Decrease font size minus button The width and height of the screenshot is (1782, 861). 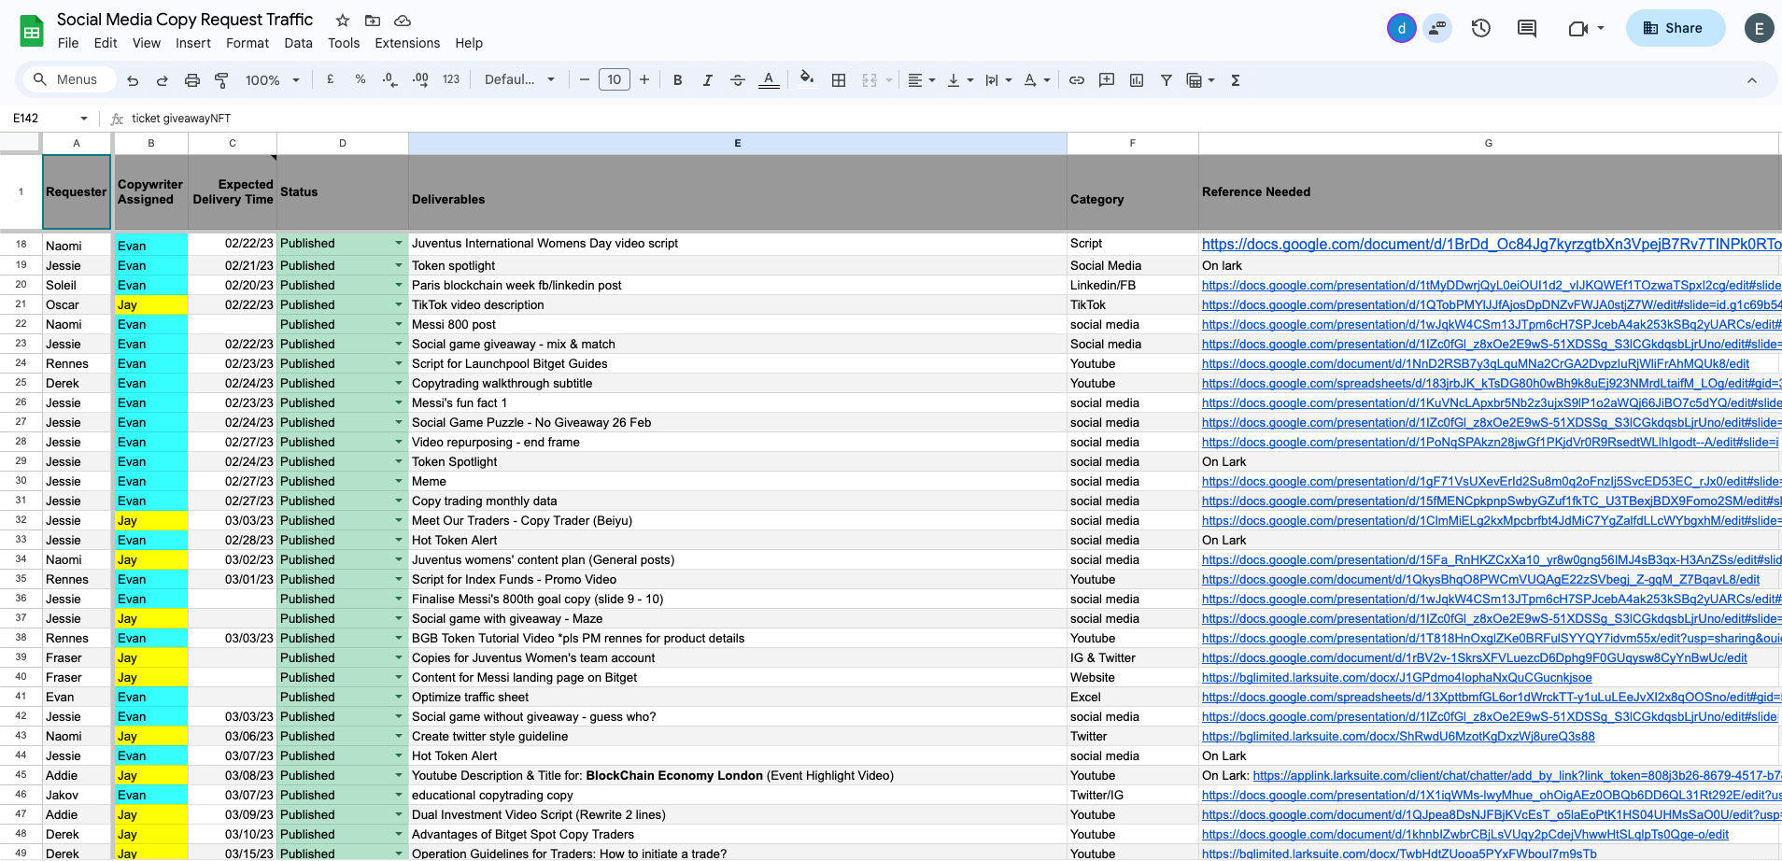pyautogui.click(x=585, y=80)
